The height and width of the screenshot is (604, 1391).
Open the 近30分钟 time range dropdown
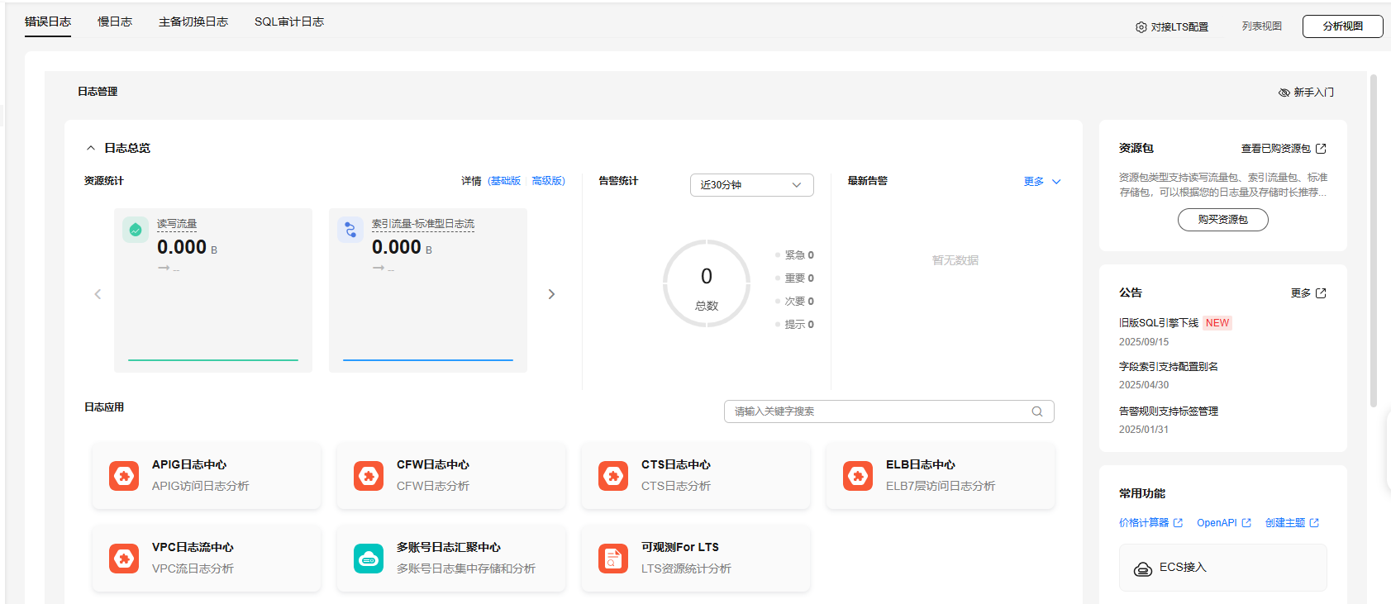coord(751,185)
